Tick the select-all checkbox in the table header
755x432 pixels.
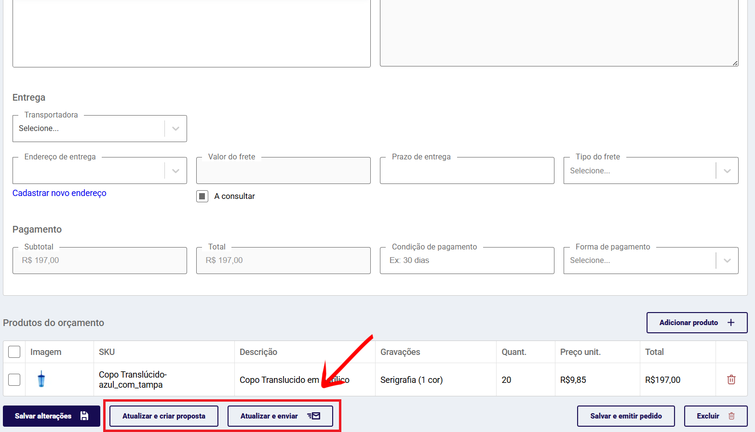tap(14, 352)
